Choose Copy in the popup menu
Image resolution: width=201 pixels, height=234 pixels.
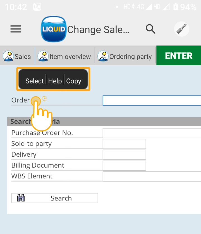coord(74,81)
